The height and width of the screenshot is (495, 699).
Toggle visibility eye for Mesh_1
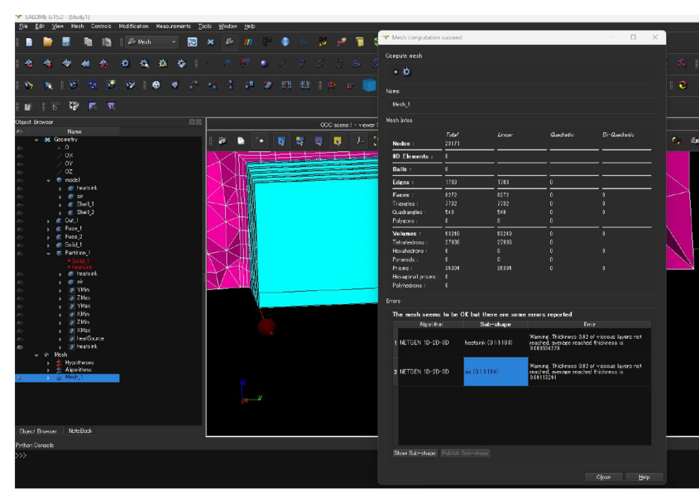(x=20, y=378)
